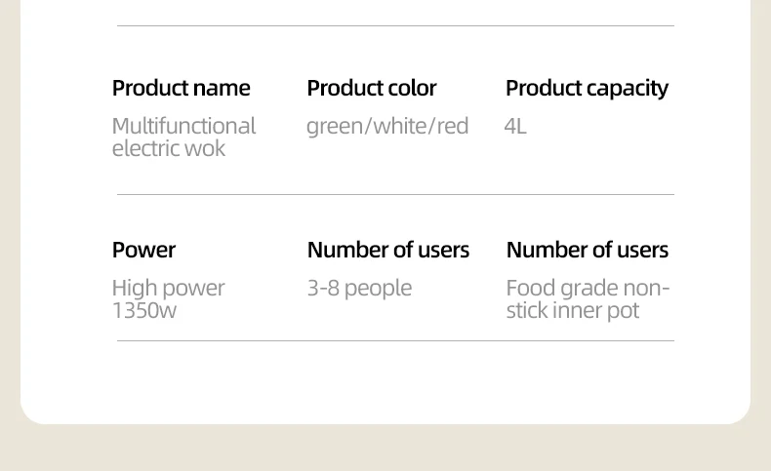The width and height of the screenshot is (771, 471).
Task: Click the top divider line above Product name
Action: pyautogui.click(x=395, y=25)
